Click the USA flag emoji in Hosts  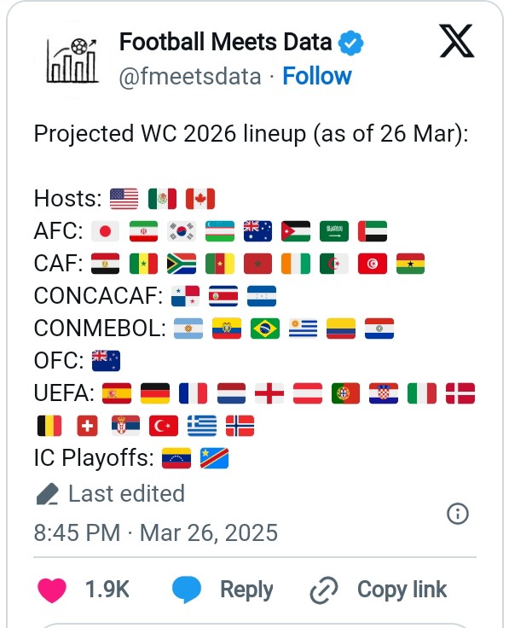click(x=124, y=199)
